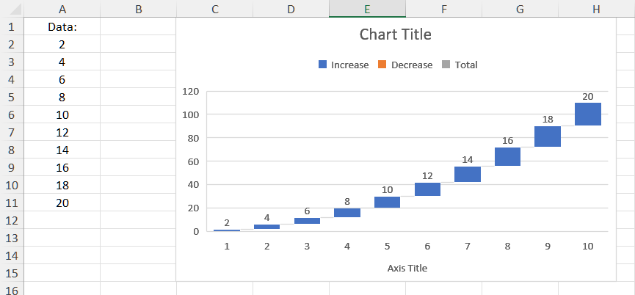Screen dimensions: 635x295
Task: Select row 12 header
Action: pos(11,220)
